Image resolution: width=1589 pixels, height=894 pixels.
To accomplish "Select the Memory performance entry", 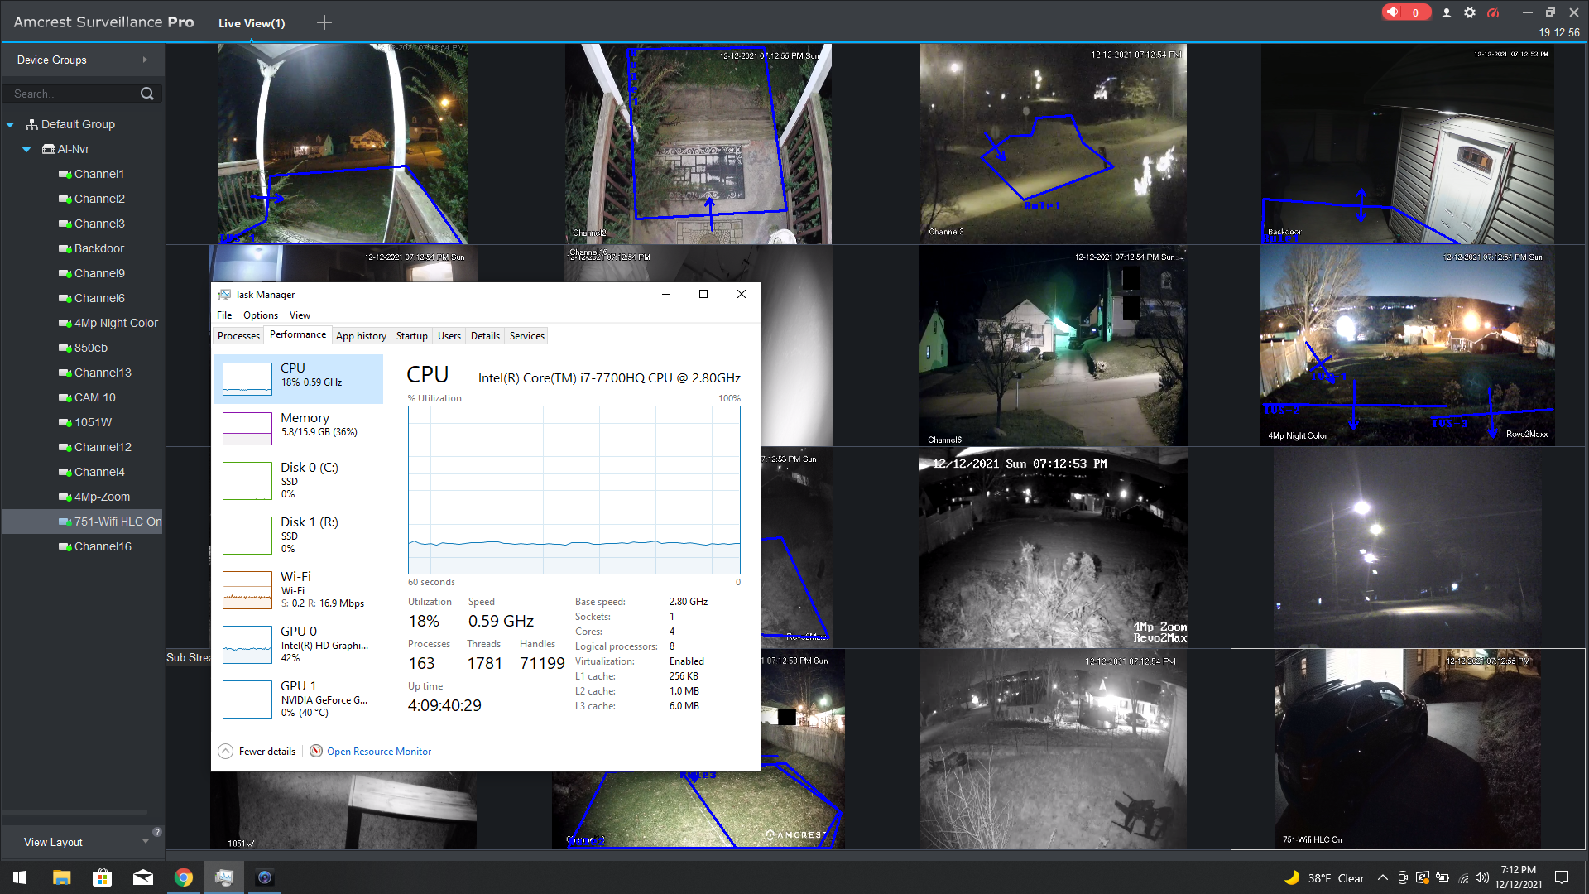I will pyautogui.click(x=299, y=429).
